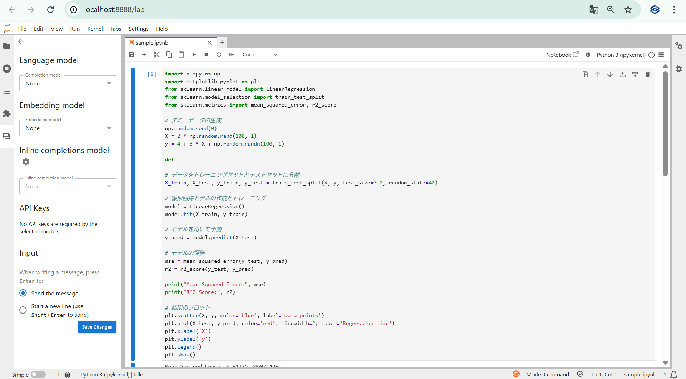The image size is (686, 379).
Task: Open the Extension Manager puzzle icon in sidebar
Action: pos(7,114)
